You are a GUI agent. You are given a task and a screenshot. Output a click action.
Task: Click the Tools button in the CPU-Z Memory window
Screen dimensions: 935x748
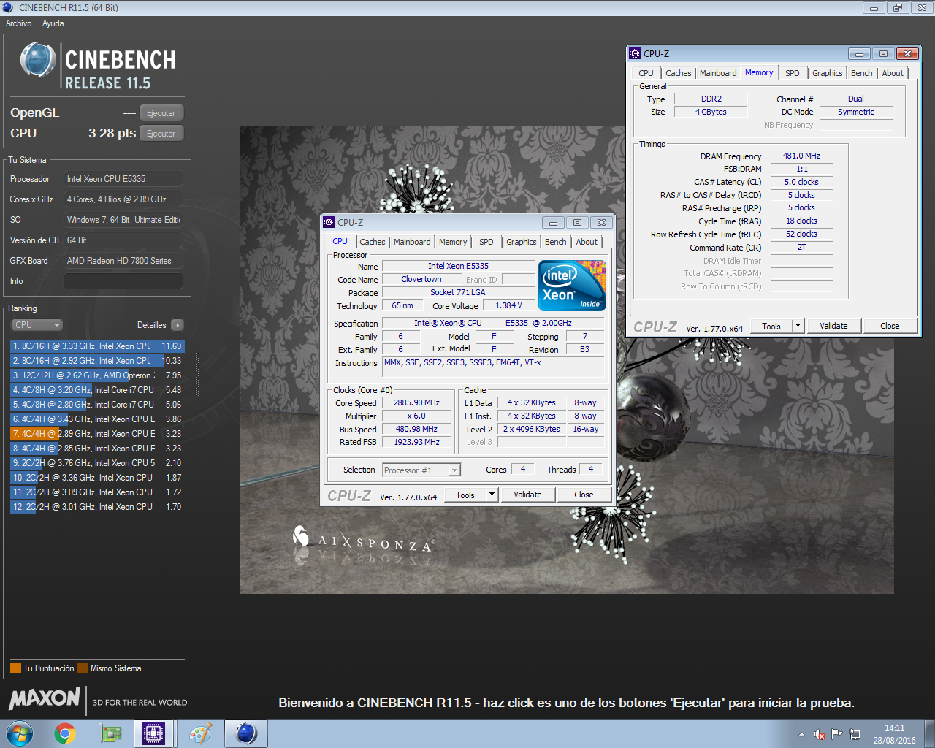tap(771, 326)
